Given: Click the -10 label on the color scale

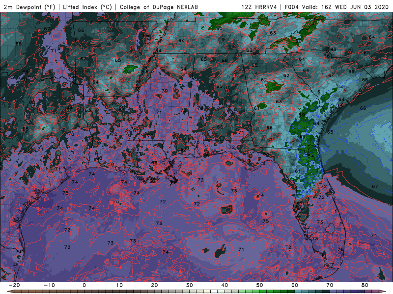Looking at the screenshot, I should (49, 285).
